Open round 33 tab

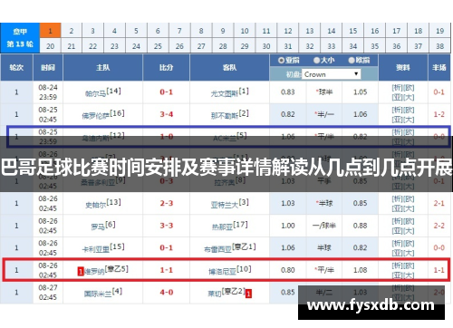point(332,46)
